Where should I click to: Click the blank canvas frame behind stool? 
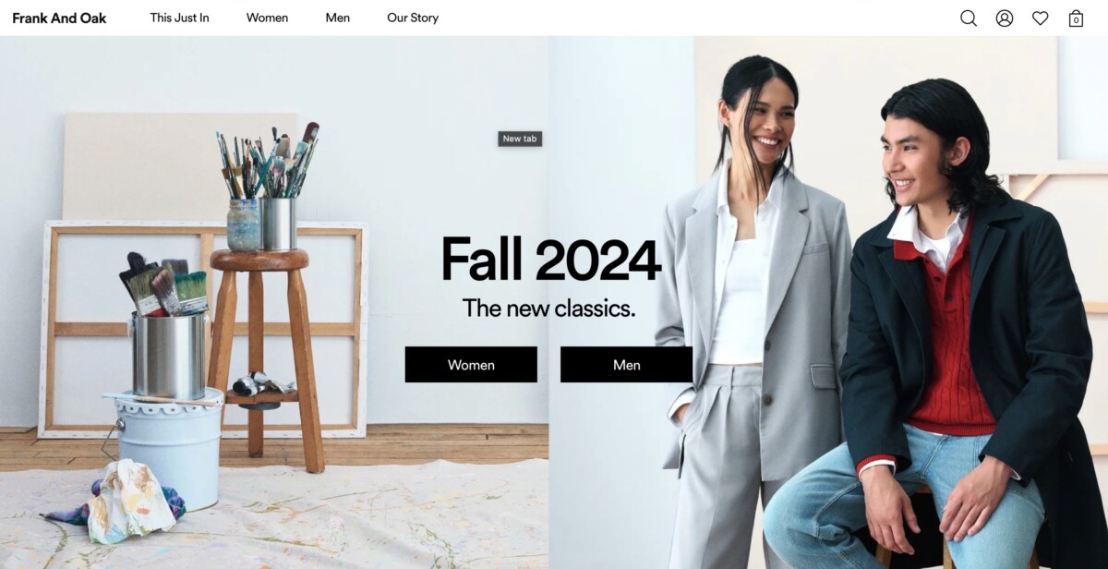tap(203, 329)
